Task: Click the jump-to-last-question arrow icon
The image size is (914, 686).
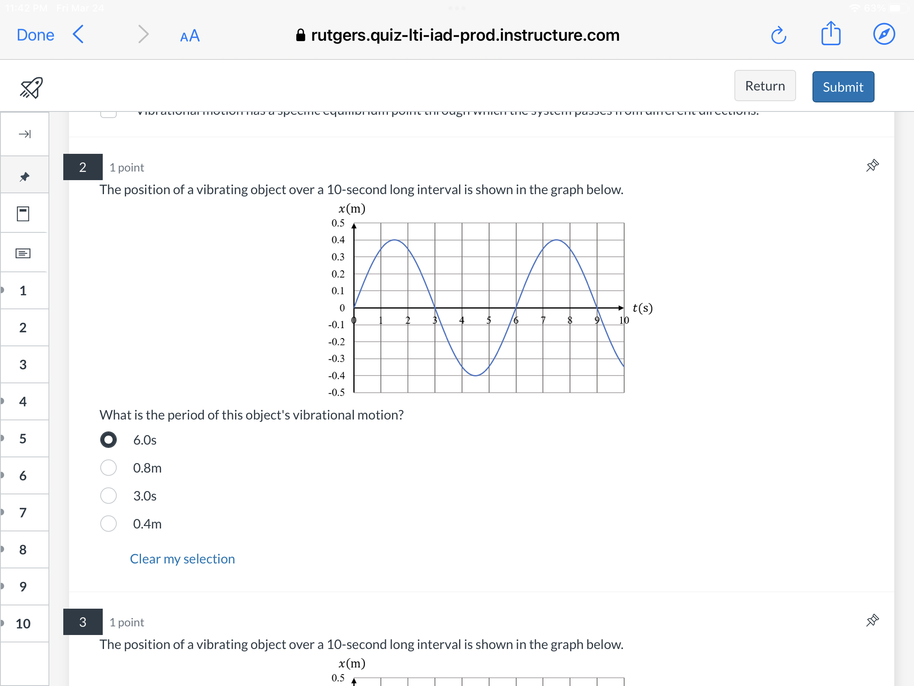Action: (24, 134)
